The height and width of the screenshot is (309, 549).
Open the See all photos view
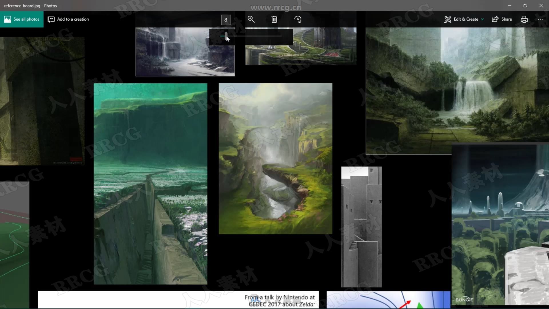pos(22,19)
